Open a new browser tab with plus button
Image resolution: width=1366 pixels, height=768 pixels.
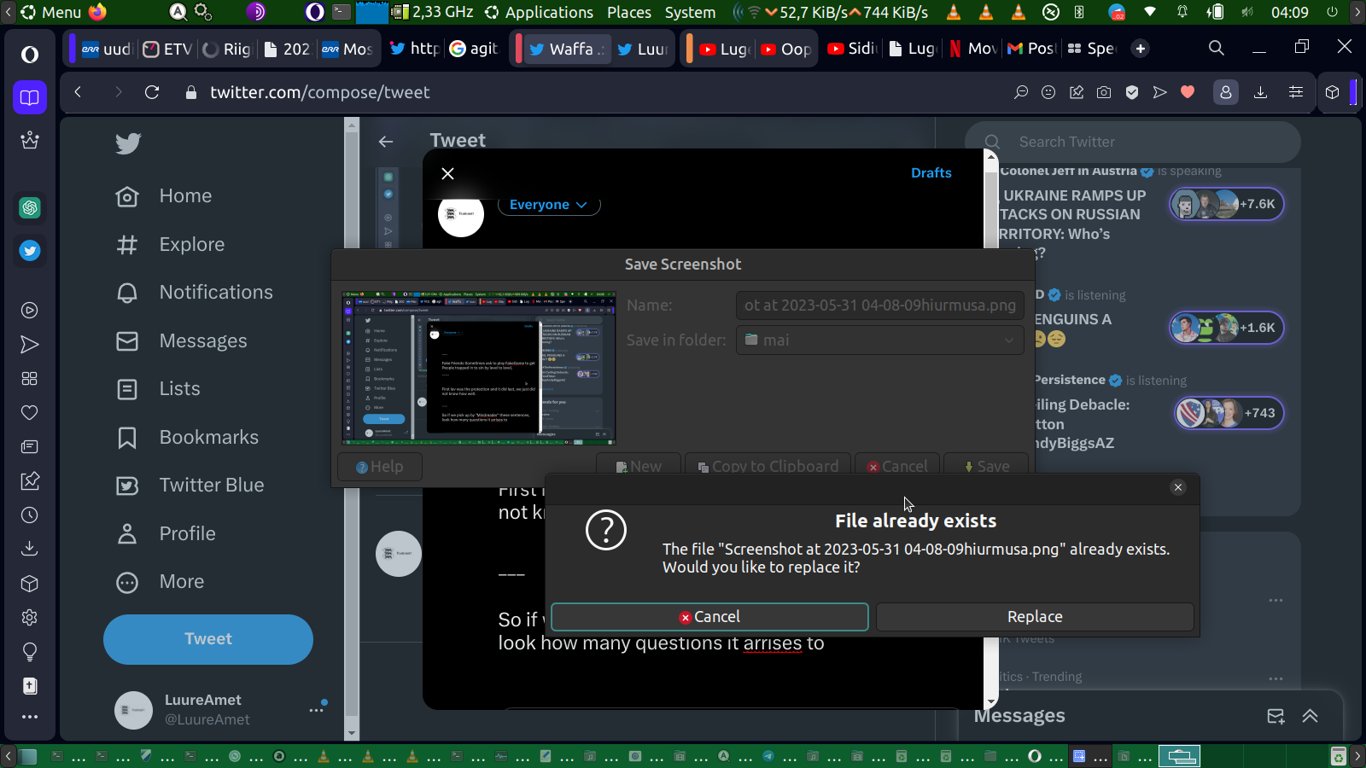coord(1141,49)
